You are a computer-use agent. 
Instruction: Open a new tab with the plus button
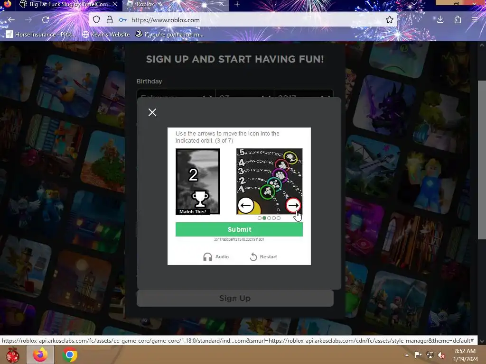pyautogui.click(x=237, y=4)
